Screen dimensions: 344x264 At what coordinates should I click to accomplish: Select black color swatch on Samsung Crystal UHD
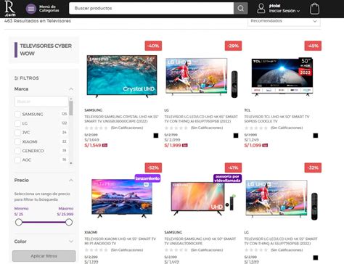[156, 136]
